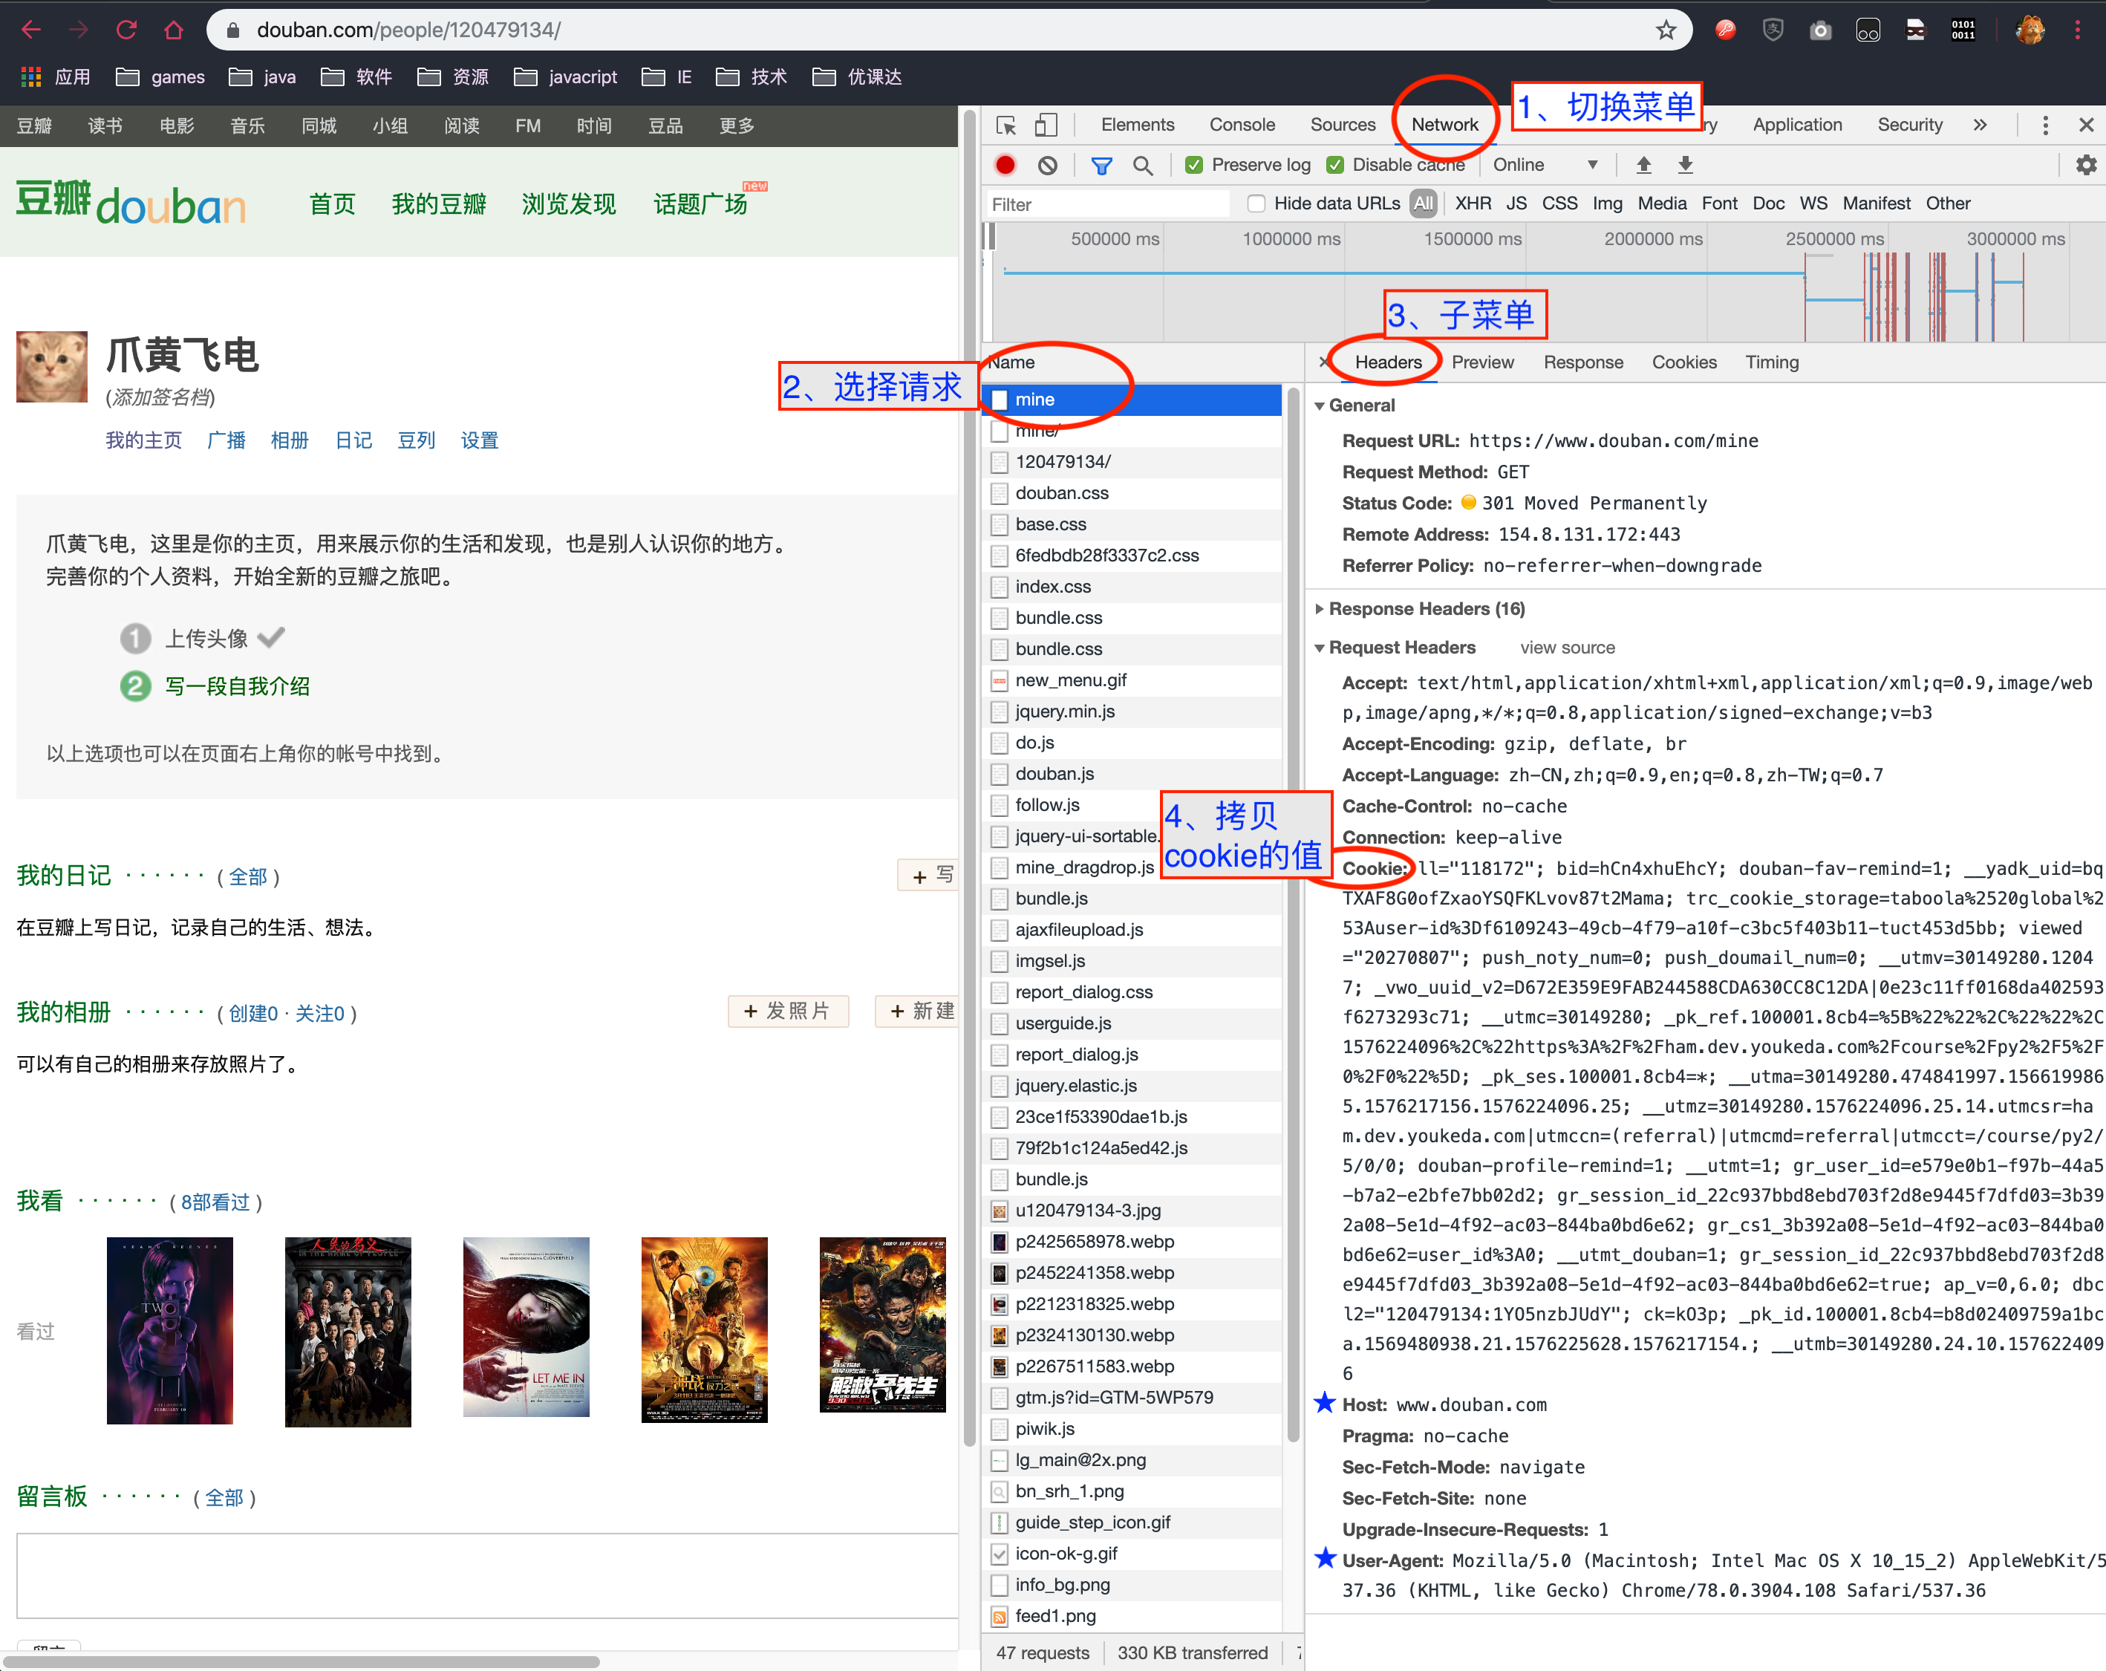The width and height of the screenshot is (2106, 1671).
Task: Clear the network log icon
Action: point(1047,165)
